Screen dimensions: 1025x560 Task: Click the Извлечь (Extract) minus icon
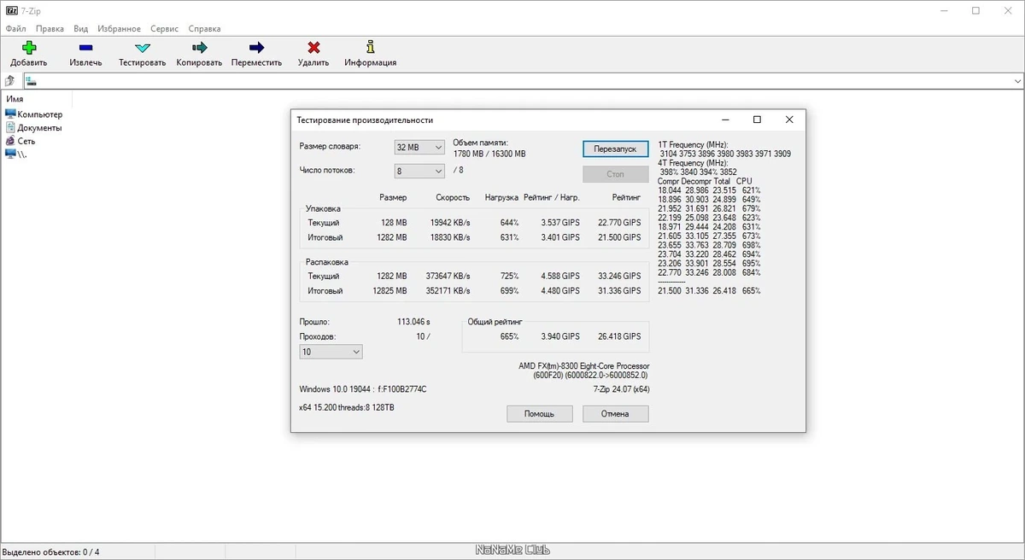click(x=85, y=48)
